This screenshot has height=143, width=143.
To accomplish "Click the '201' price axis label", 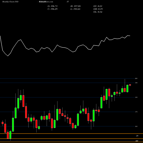I will click(x=136, y=78).
